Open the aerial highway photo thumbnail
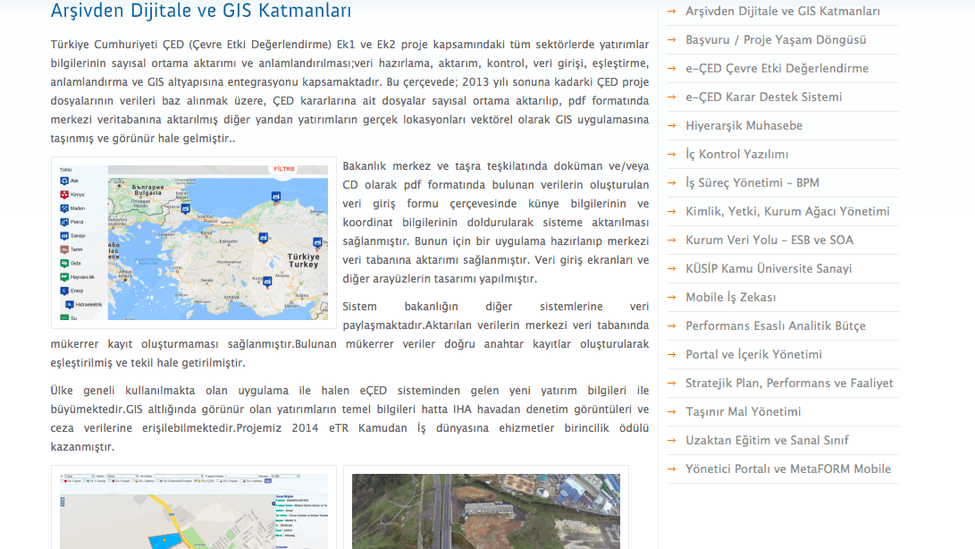Viewport: 975px width, 549px height. (x=485, y=510)
